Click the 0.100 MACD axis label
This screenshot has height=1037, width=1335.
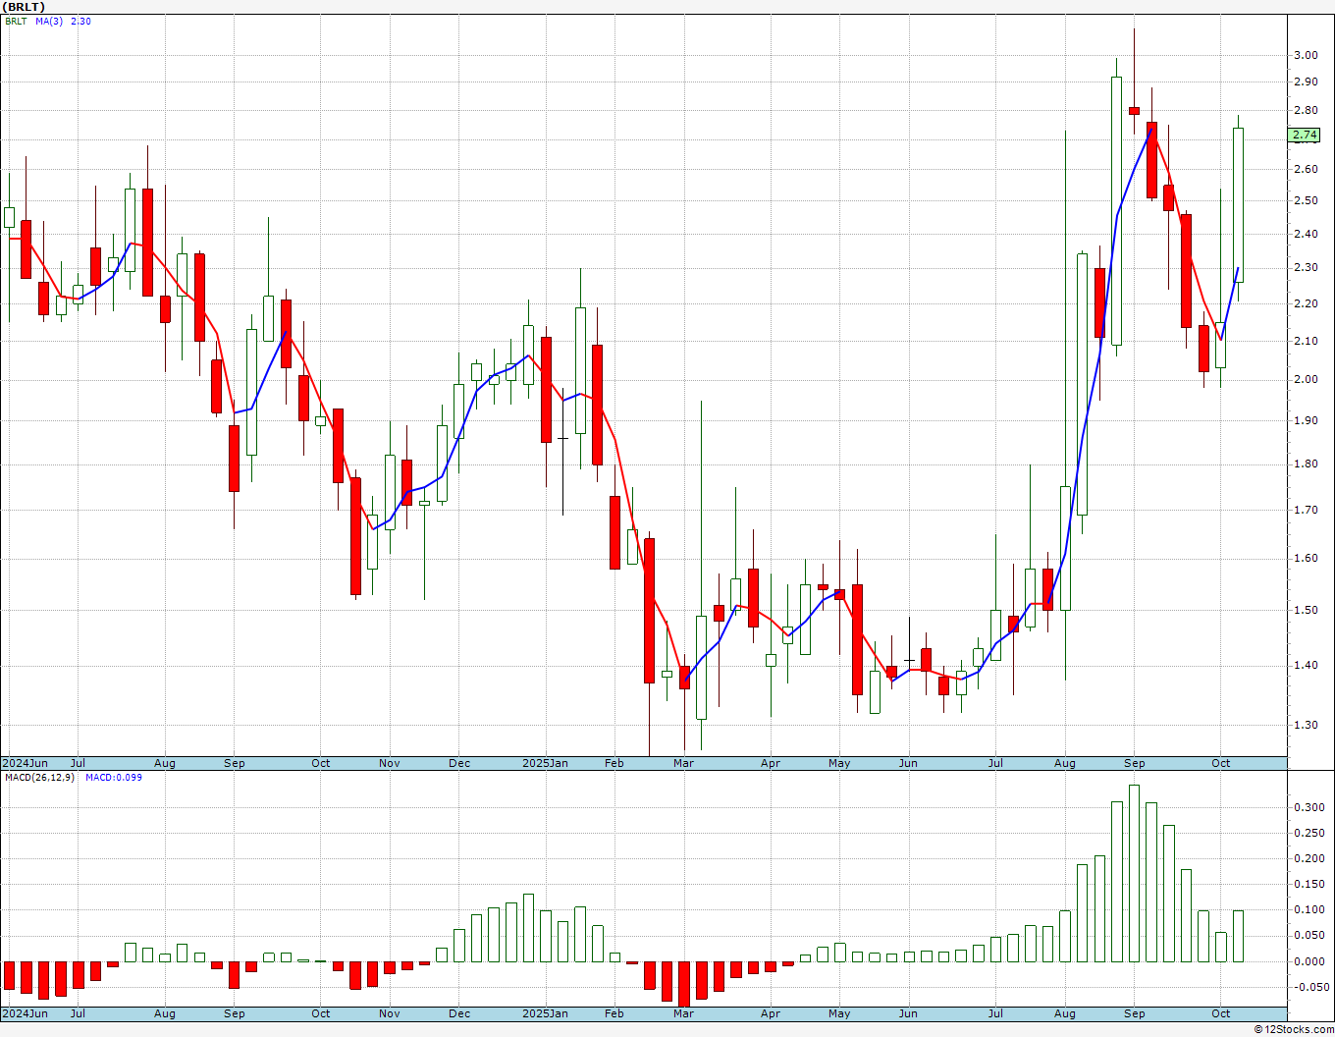point(1308,910)
